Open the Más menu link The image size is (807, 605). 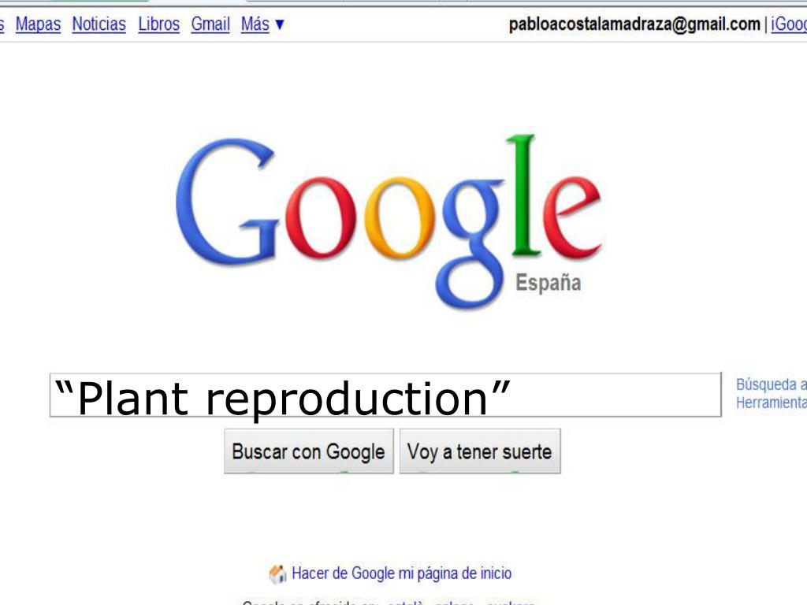click(255, 24)
